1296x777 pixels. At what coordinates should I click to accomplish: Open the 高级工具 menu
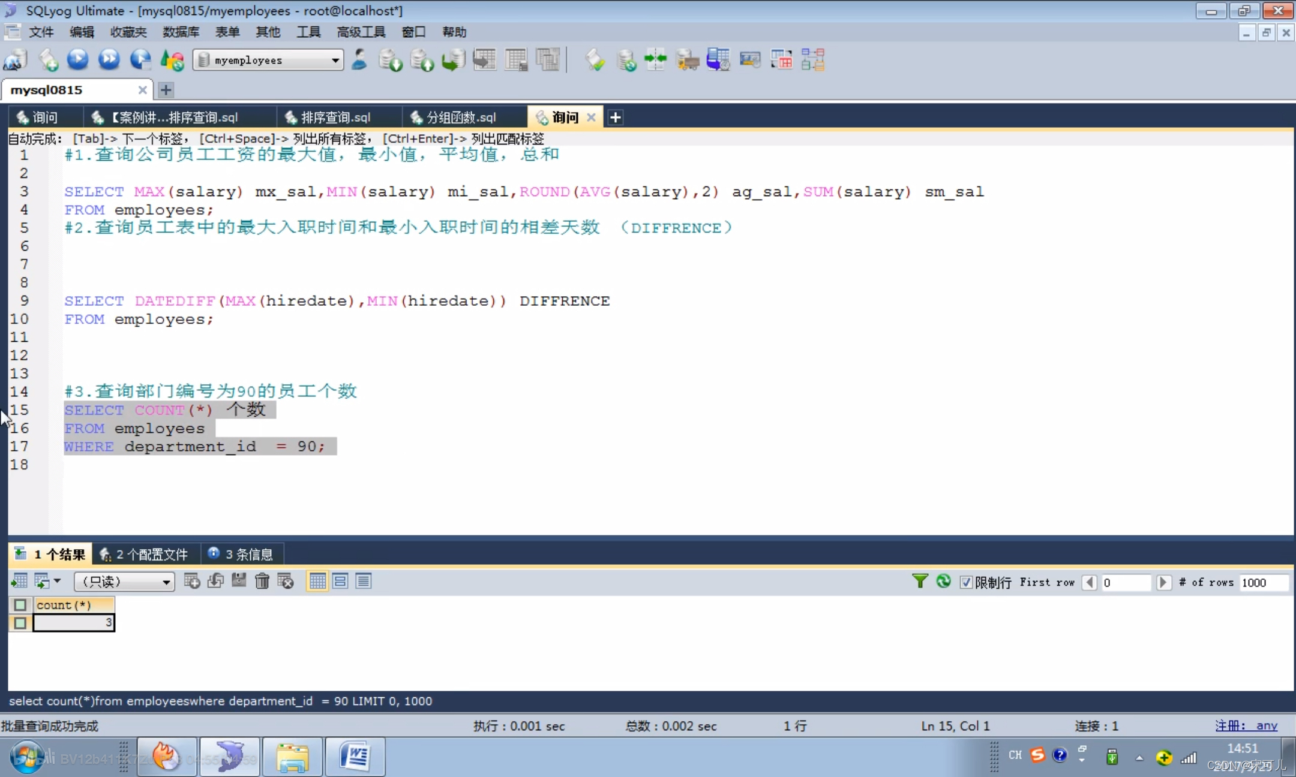(x=361, y=32)
